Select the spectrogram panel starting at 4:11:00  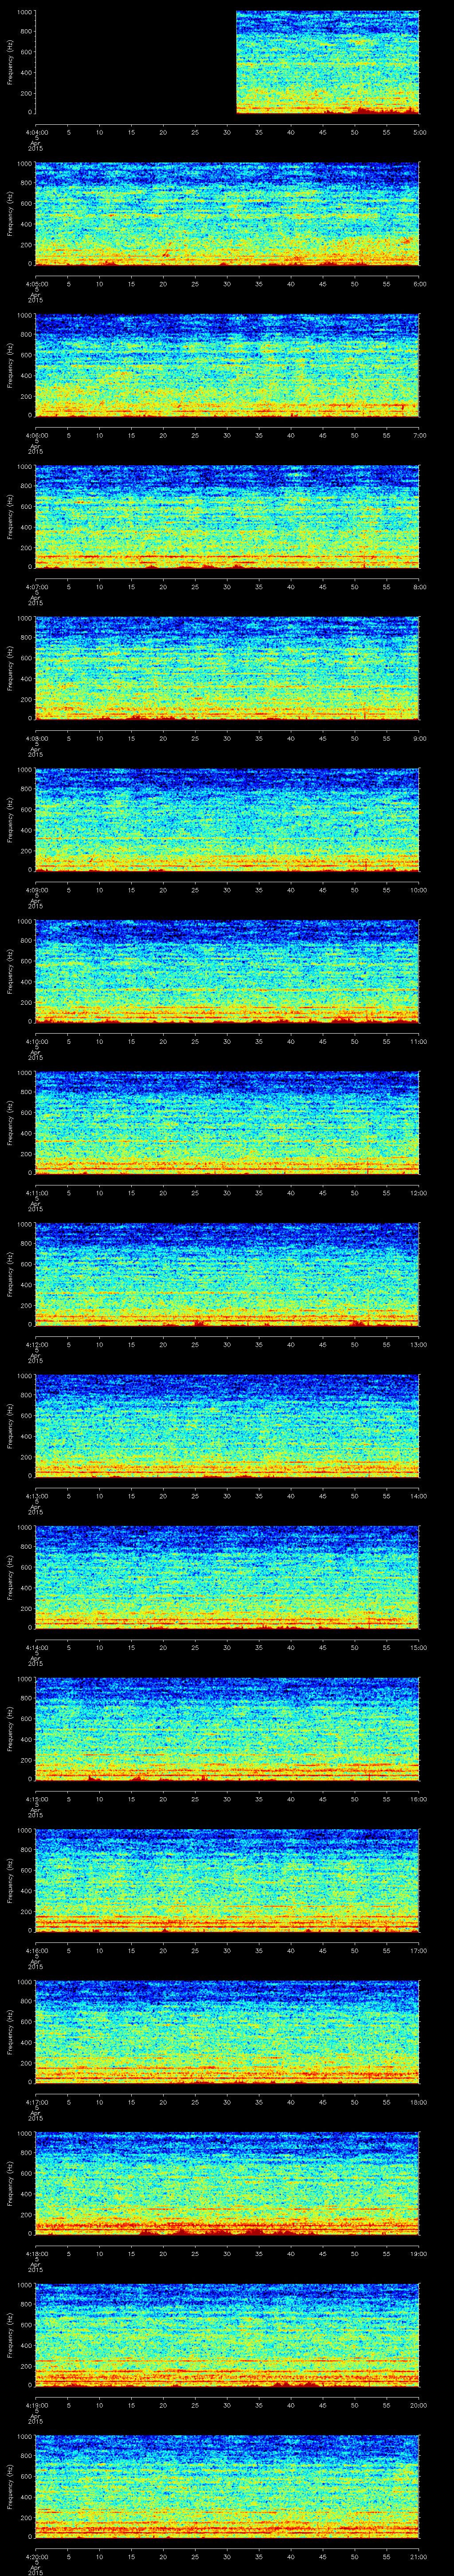pos(227,1123)
